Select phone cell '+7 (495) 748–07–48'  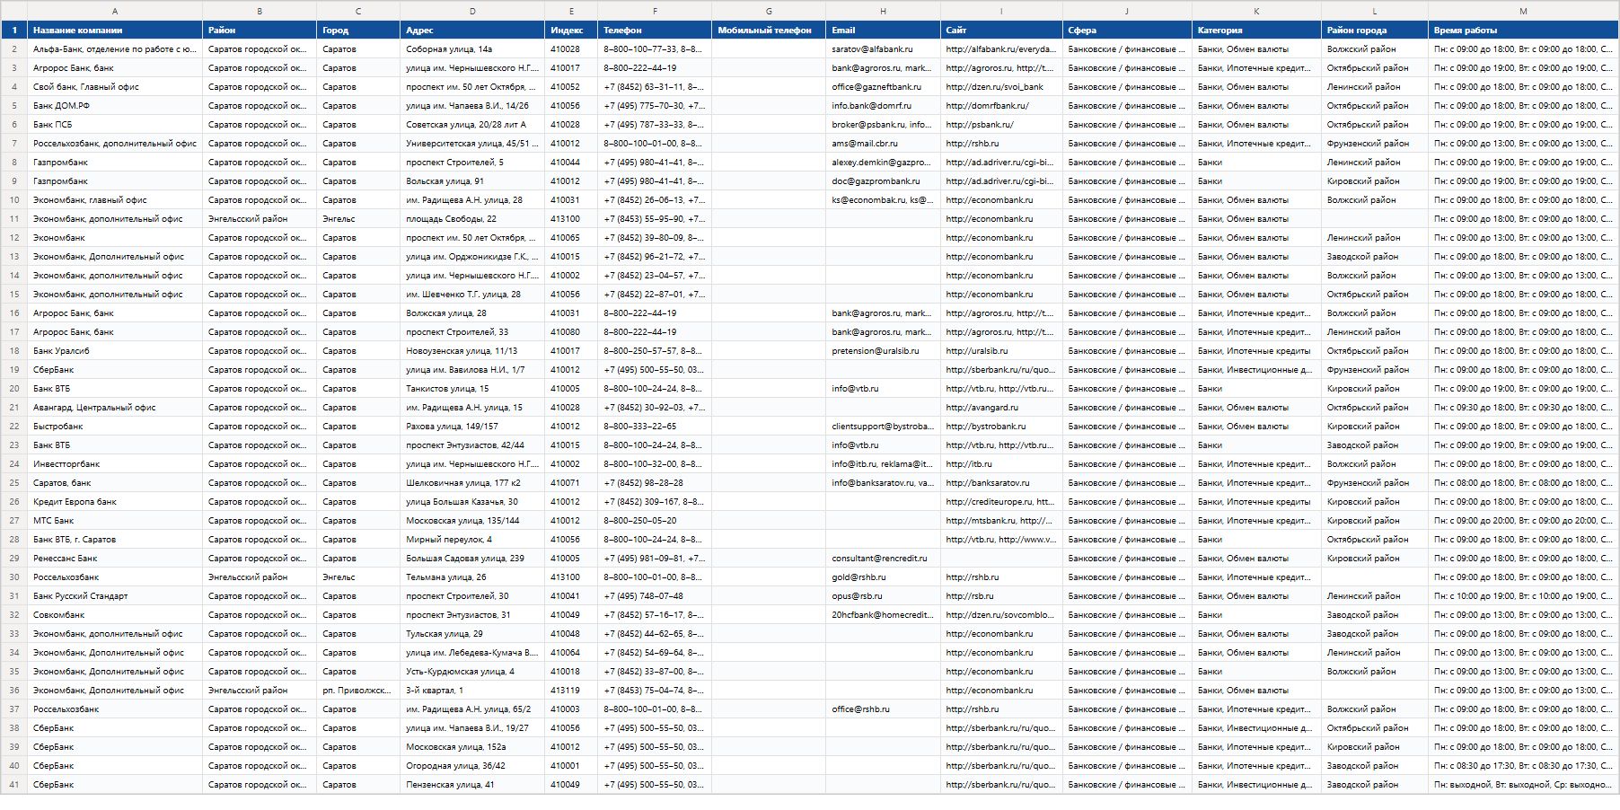coord(655,596)
